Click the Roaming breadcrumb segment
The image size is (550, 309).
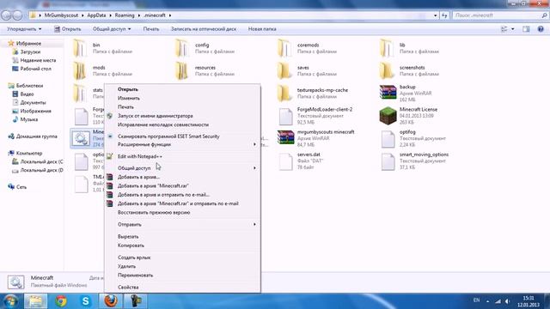pos(125,15)
